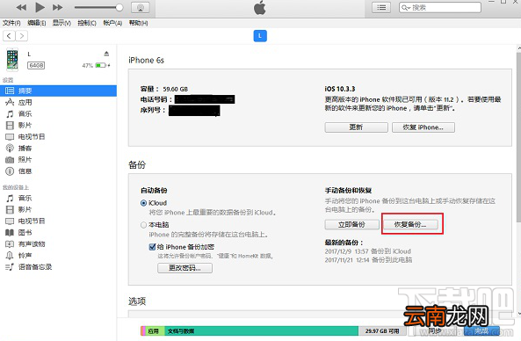
Task: Open 语音备忘录 voice memos icon
Action: 10,267
